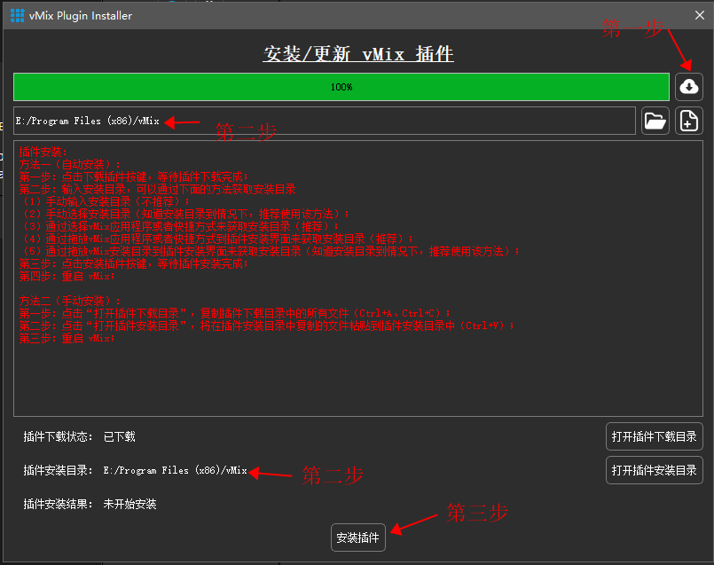Click the install directory value near 插件安装目录
714x565 pixels.
(x=176, y=470)
